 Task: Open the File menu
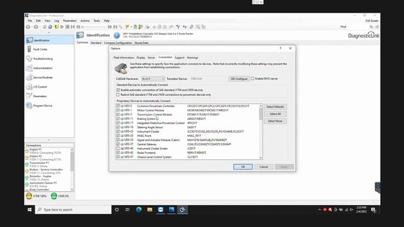[30, 21]
